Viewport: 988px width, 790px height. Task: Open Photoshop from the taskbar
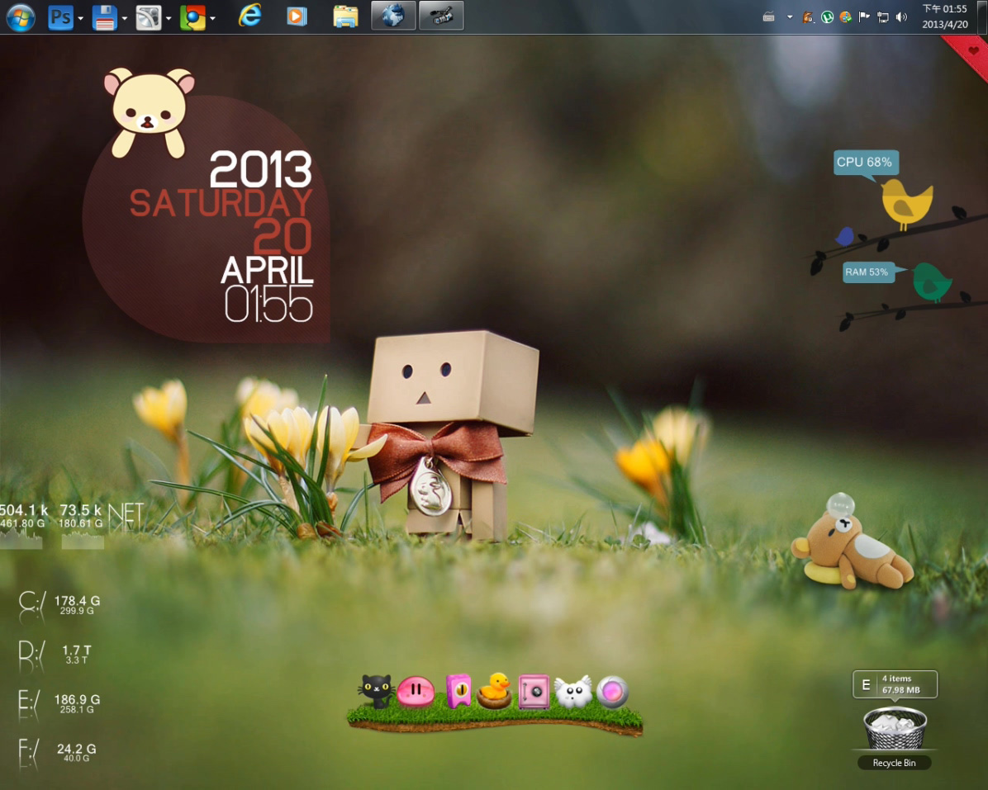[61, 17]
